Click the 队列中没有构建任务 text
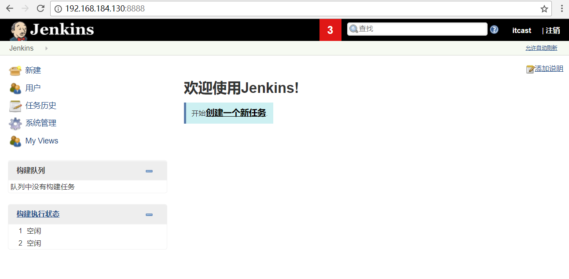Viewport: 569px width, 279px height. pos(43,187)
